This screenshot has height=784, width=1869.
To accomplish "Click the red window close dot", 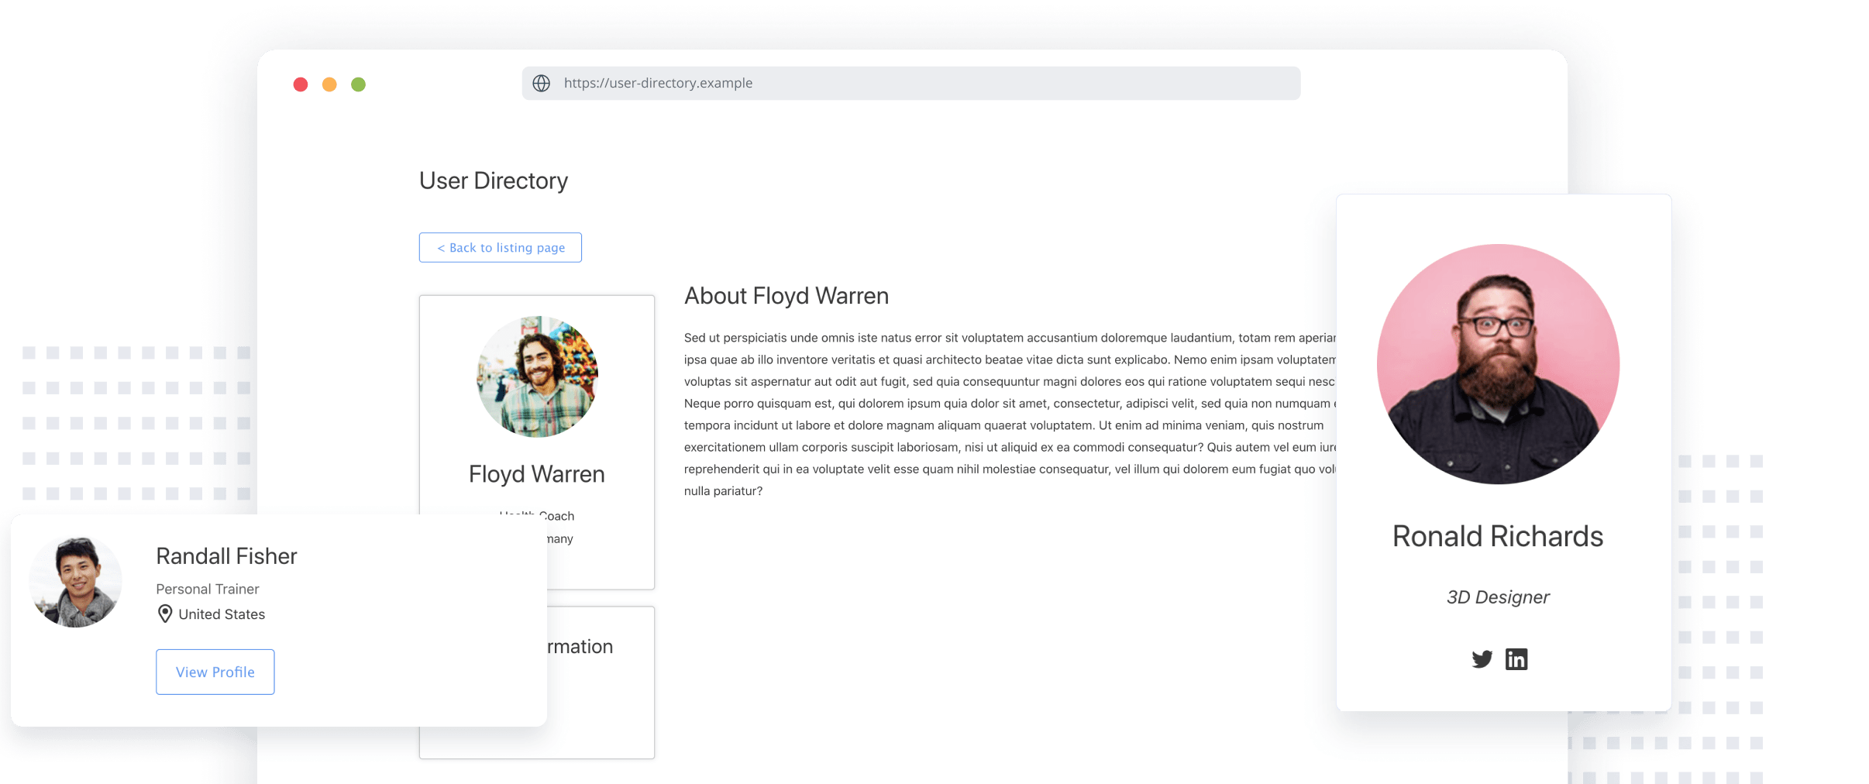I will 301,84.
